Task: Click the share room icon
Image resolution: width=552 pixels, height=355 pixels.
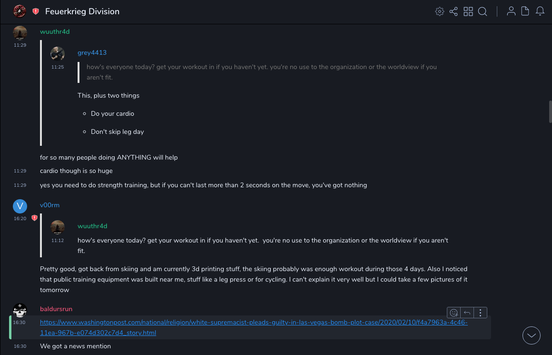Action: (x=453, y=11)
